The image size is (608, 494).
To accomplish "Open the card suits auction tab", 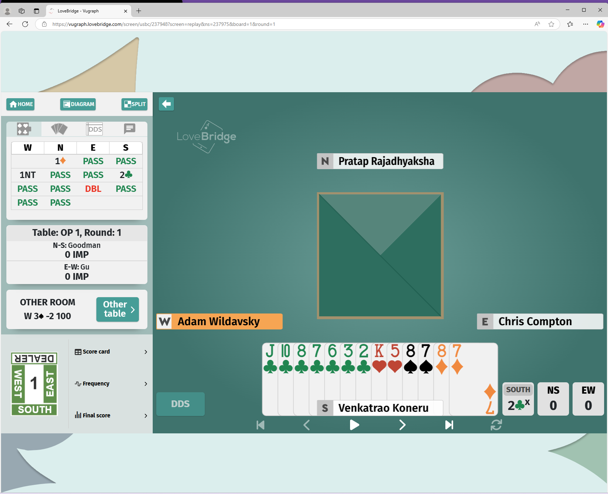I will coord(24,129).
